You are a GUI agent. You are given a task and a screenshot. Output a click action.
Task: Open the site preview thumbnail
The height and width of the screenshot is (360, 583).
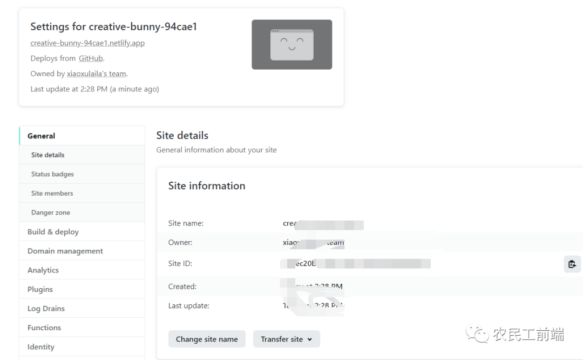click(x=292, y=45)
